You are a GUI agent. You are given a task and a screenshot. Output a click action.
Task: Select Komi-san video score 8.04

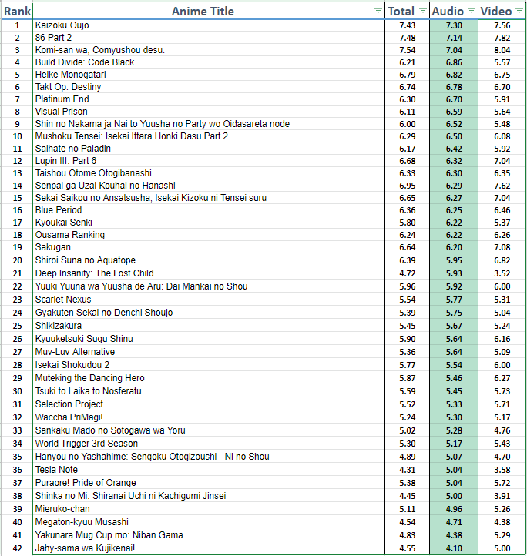[502, 50]
